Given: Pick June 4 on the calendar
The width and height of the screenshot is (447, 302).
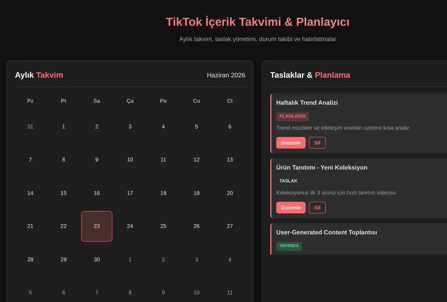Looking at the screenshot, I should pos(163,127).
